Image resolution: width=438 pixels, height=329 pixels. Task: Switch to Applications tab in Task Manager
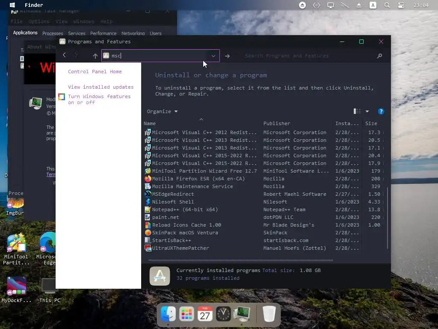(x=25, y=33)
